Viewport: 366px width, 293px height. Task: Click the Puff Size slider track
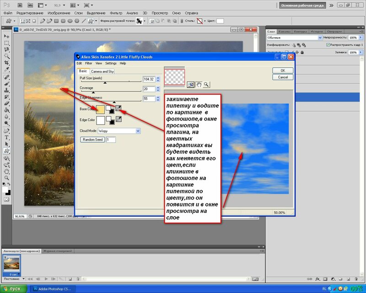coord(111,81)
